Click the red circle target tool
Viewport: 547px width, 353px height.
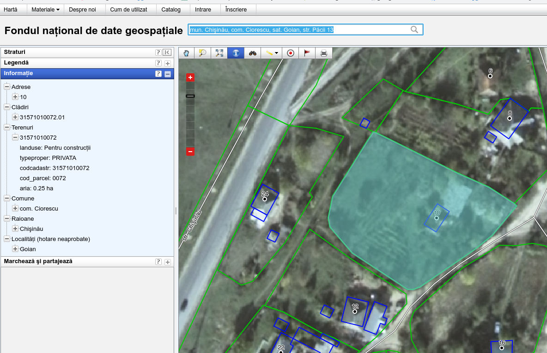click(x=291, y=53)
